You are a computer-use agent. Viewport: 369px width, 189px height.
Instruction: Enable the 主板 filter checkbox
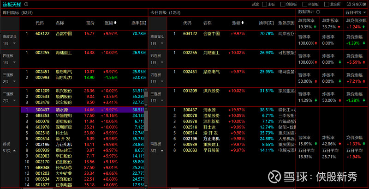pyautogui.click(x=264, y=4)
